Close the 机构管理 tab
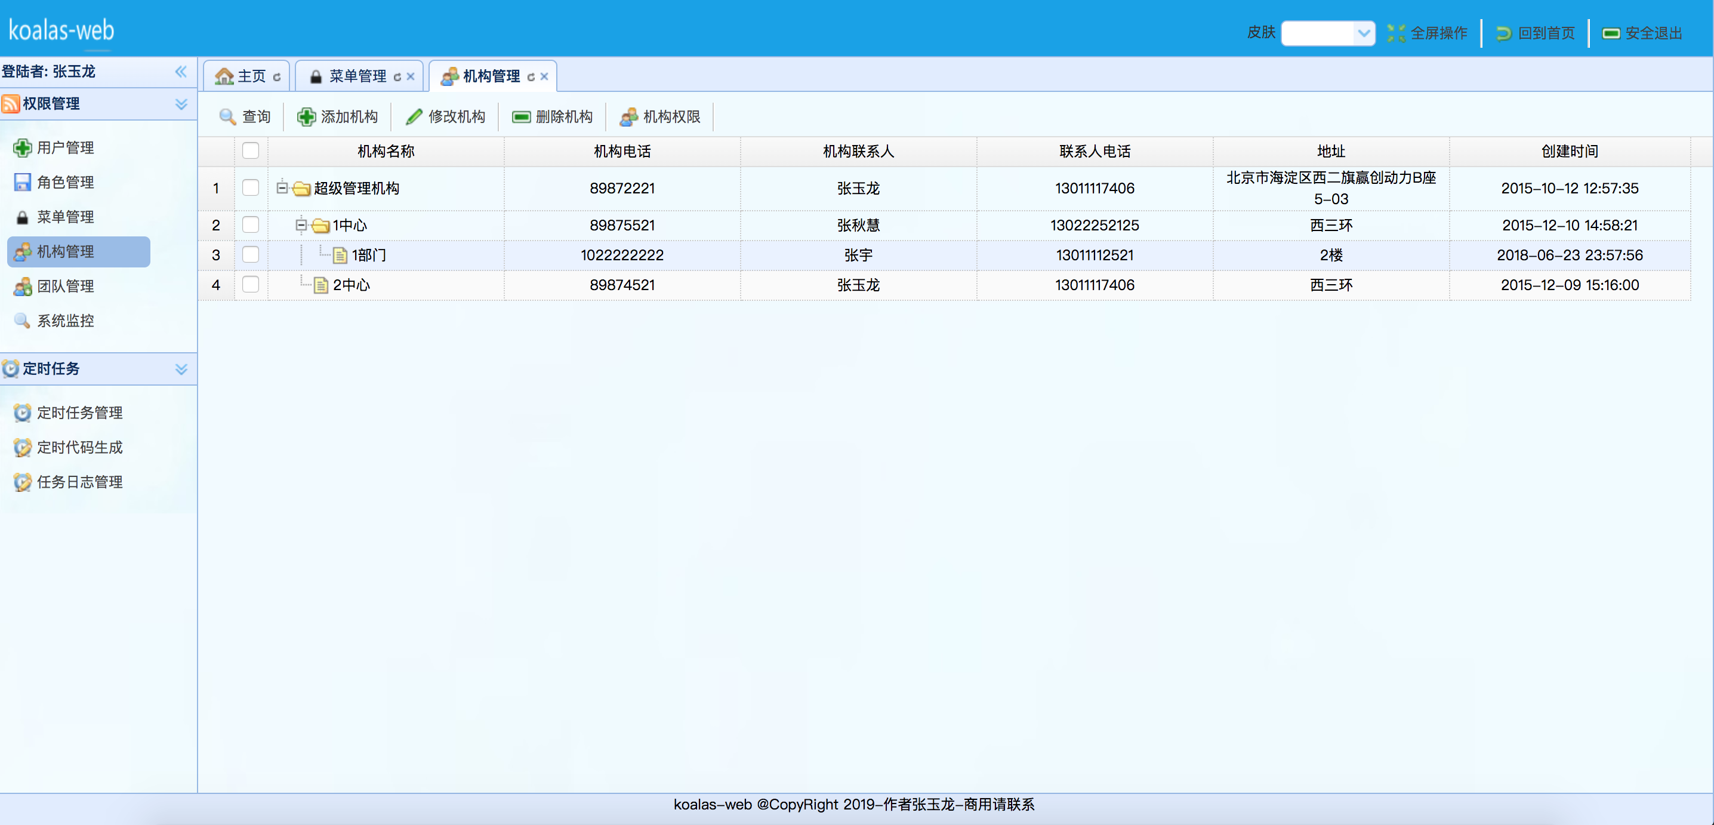 click(x=544, y=76)
